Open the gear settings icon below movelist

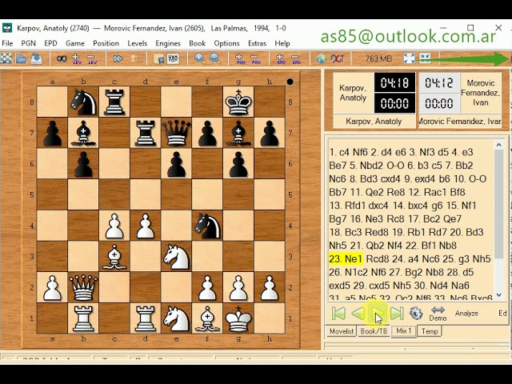click(416, 314)
